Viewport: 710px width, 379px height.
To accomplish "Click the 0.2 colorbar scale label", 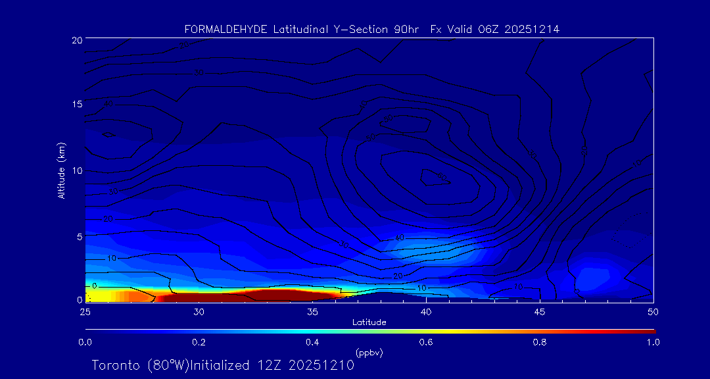I will click(199, 342).
